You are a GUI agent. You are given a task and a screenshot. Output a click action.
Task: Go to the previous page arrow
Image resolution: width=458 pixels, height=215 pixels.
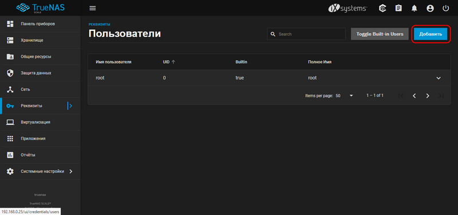(414, 95)
